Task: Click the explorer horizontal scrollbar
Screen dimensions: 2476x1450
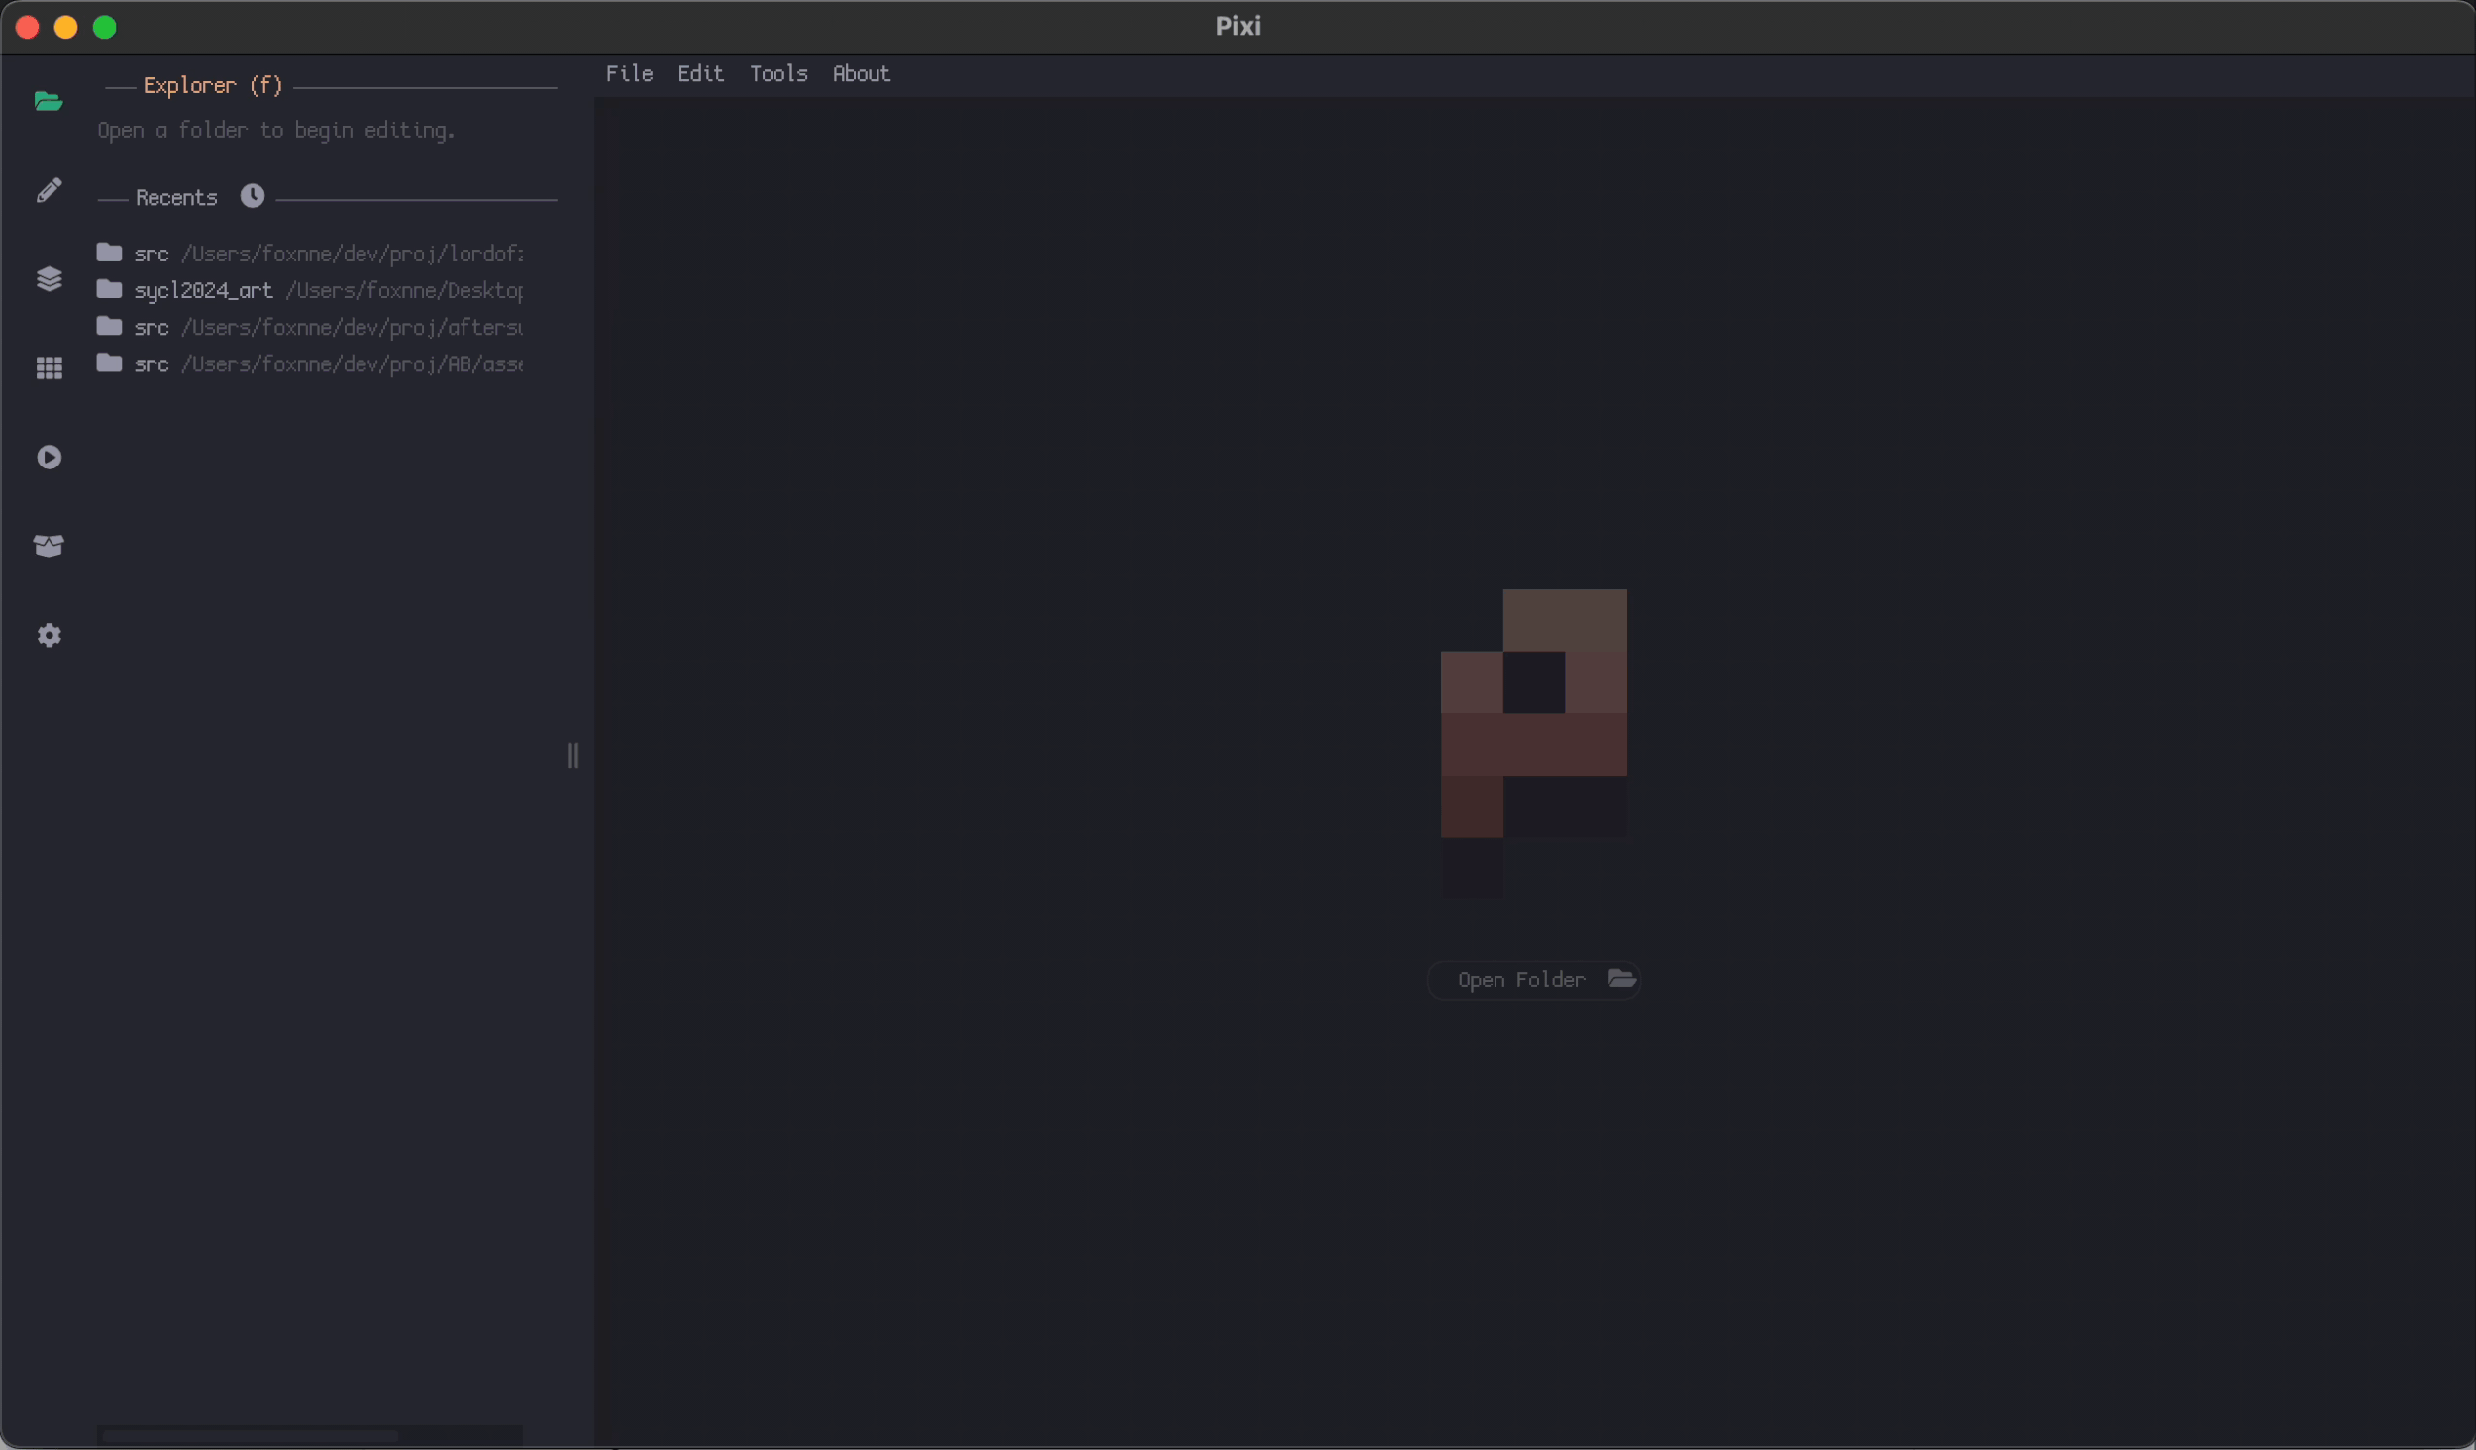Action: tap(251, 1435)
